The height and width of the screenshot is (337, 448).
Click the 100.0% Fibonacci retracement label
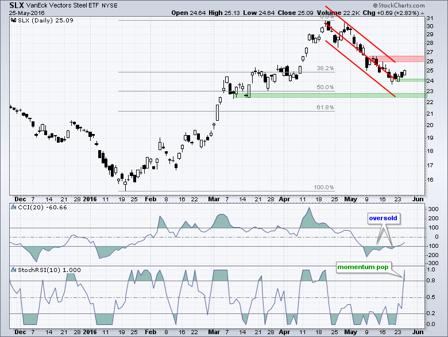point(324,187)
